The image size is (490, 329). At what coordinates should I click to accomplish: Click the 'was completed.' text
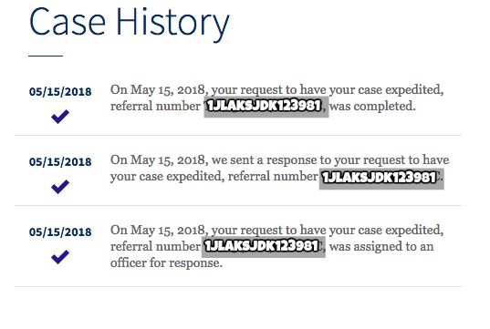[x=372, y=107]
